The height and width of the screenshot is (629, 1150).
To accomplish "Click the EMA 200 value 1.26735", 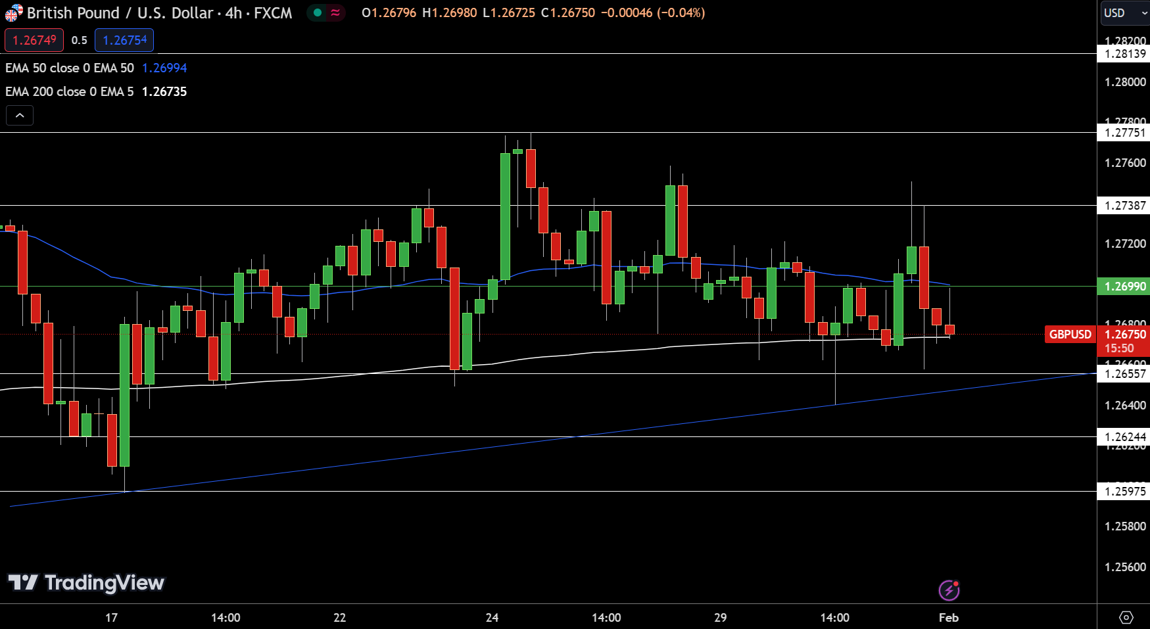I will click(164, 91).
